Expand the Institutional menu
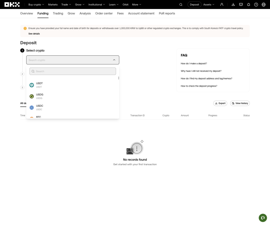This screenshot has width=270, height=225. [x=97, y=5]
